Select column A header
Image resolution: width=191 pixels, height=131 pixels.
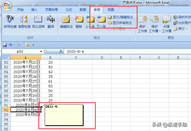coord(25,58)
